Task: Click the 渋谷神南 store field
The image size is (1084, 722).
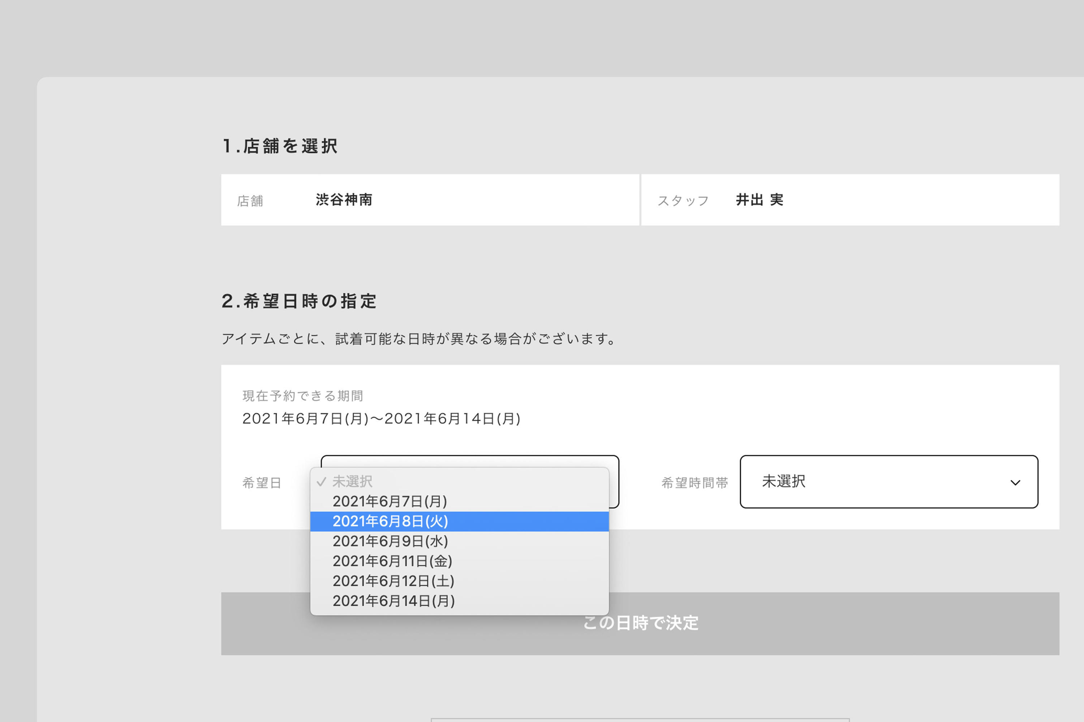Action: tap(430, 200)
